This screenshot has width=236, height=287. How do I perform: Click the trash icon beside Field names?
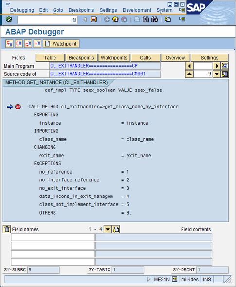tap(7, 229)
